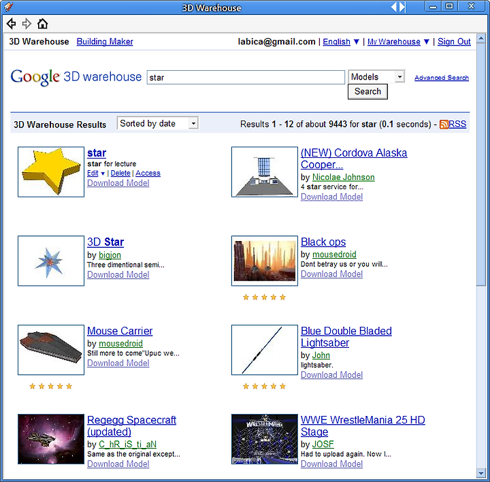Click Access for the star model
Image resolution: width=490 pixels, height=482 pixels.
[x=148, y=173]
